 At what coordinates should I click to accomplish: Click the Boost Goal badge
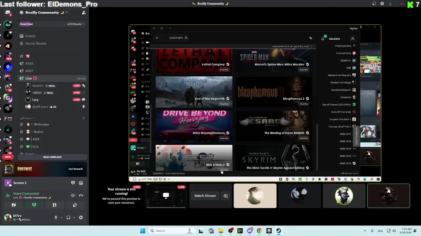coord(26,24)
